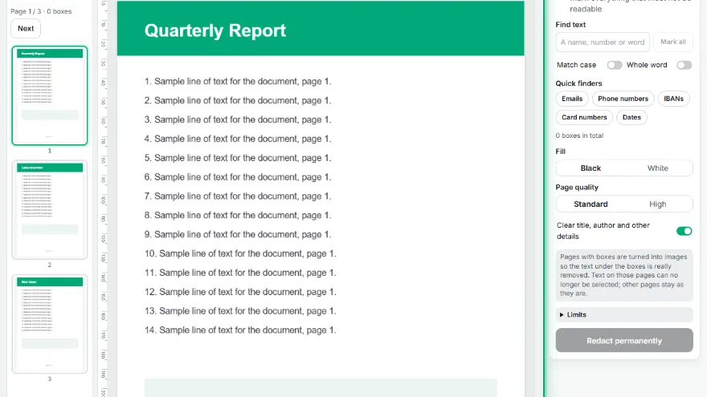The width and height of the screenshot is (707, 397).
Task: Select page 1 thumbnail
Action: (x=50, y=95)
